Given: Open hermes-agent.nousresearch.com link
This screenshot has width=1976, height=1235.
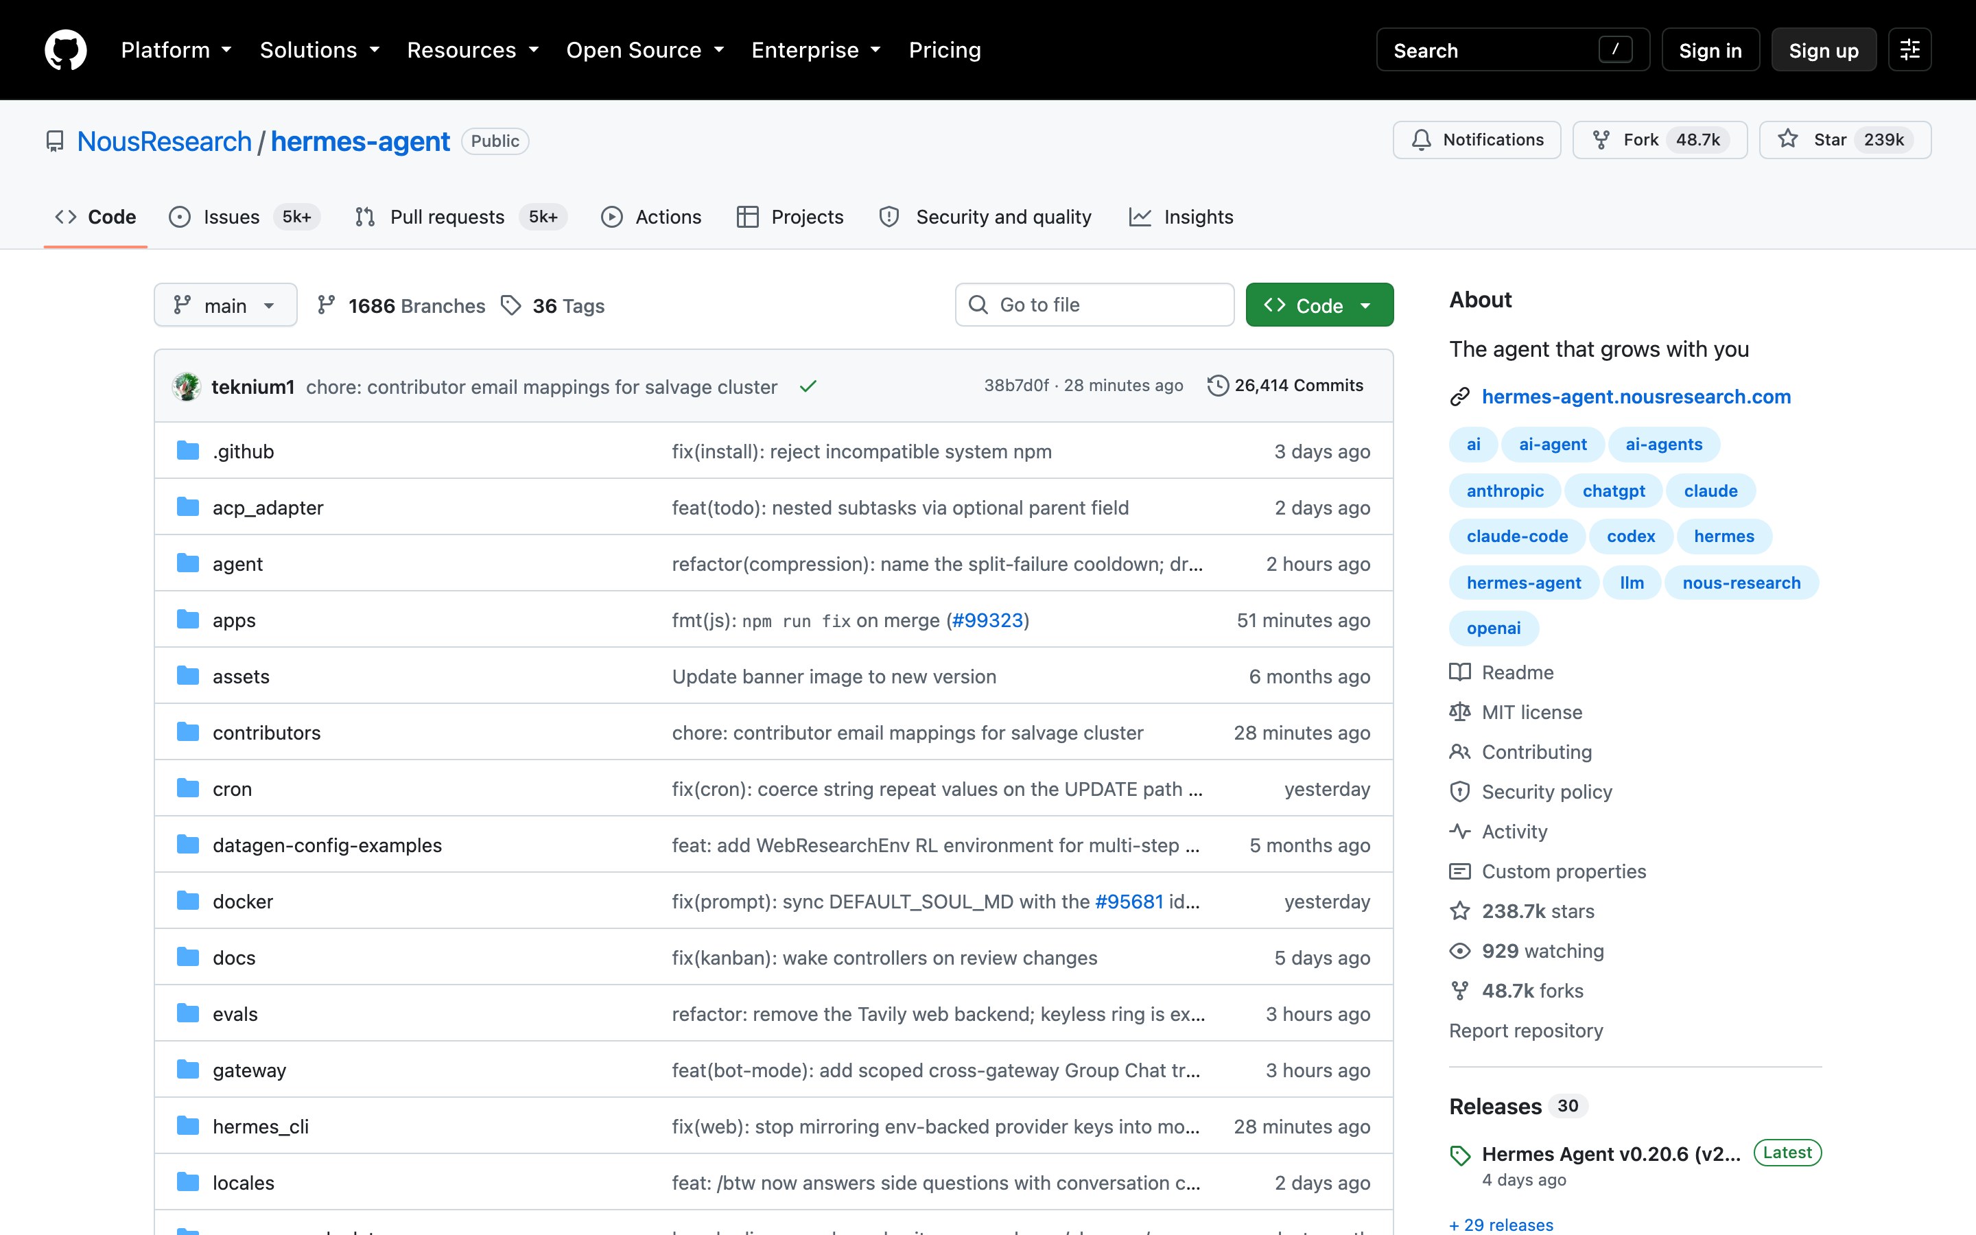Looking at the screenshot, I should pos(1636,397).
